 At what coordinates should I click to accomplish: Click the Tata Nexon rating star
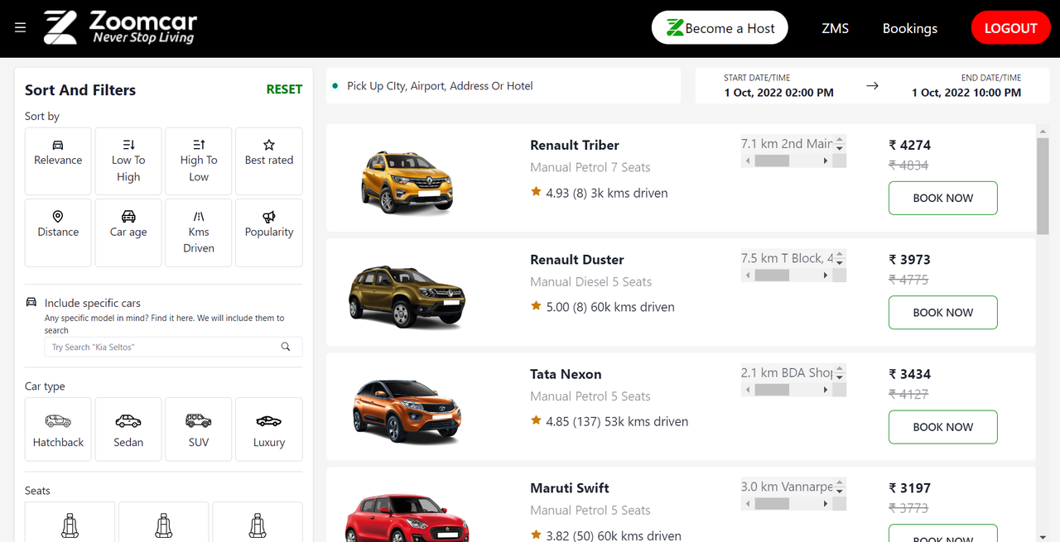click(536, 420)
